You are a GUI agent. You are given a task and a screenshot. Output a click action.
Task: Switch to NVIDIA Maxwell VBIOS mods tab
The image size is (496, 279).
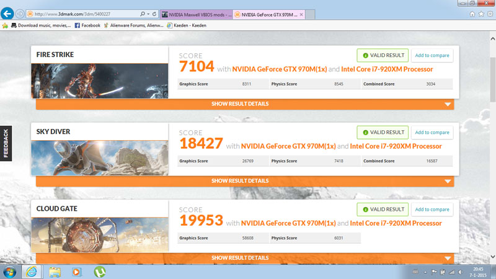[x=197, y=14]
